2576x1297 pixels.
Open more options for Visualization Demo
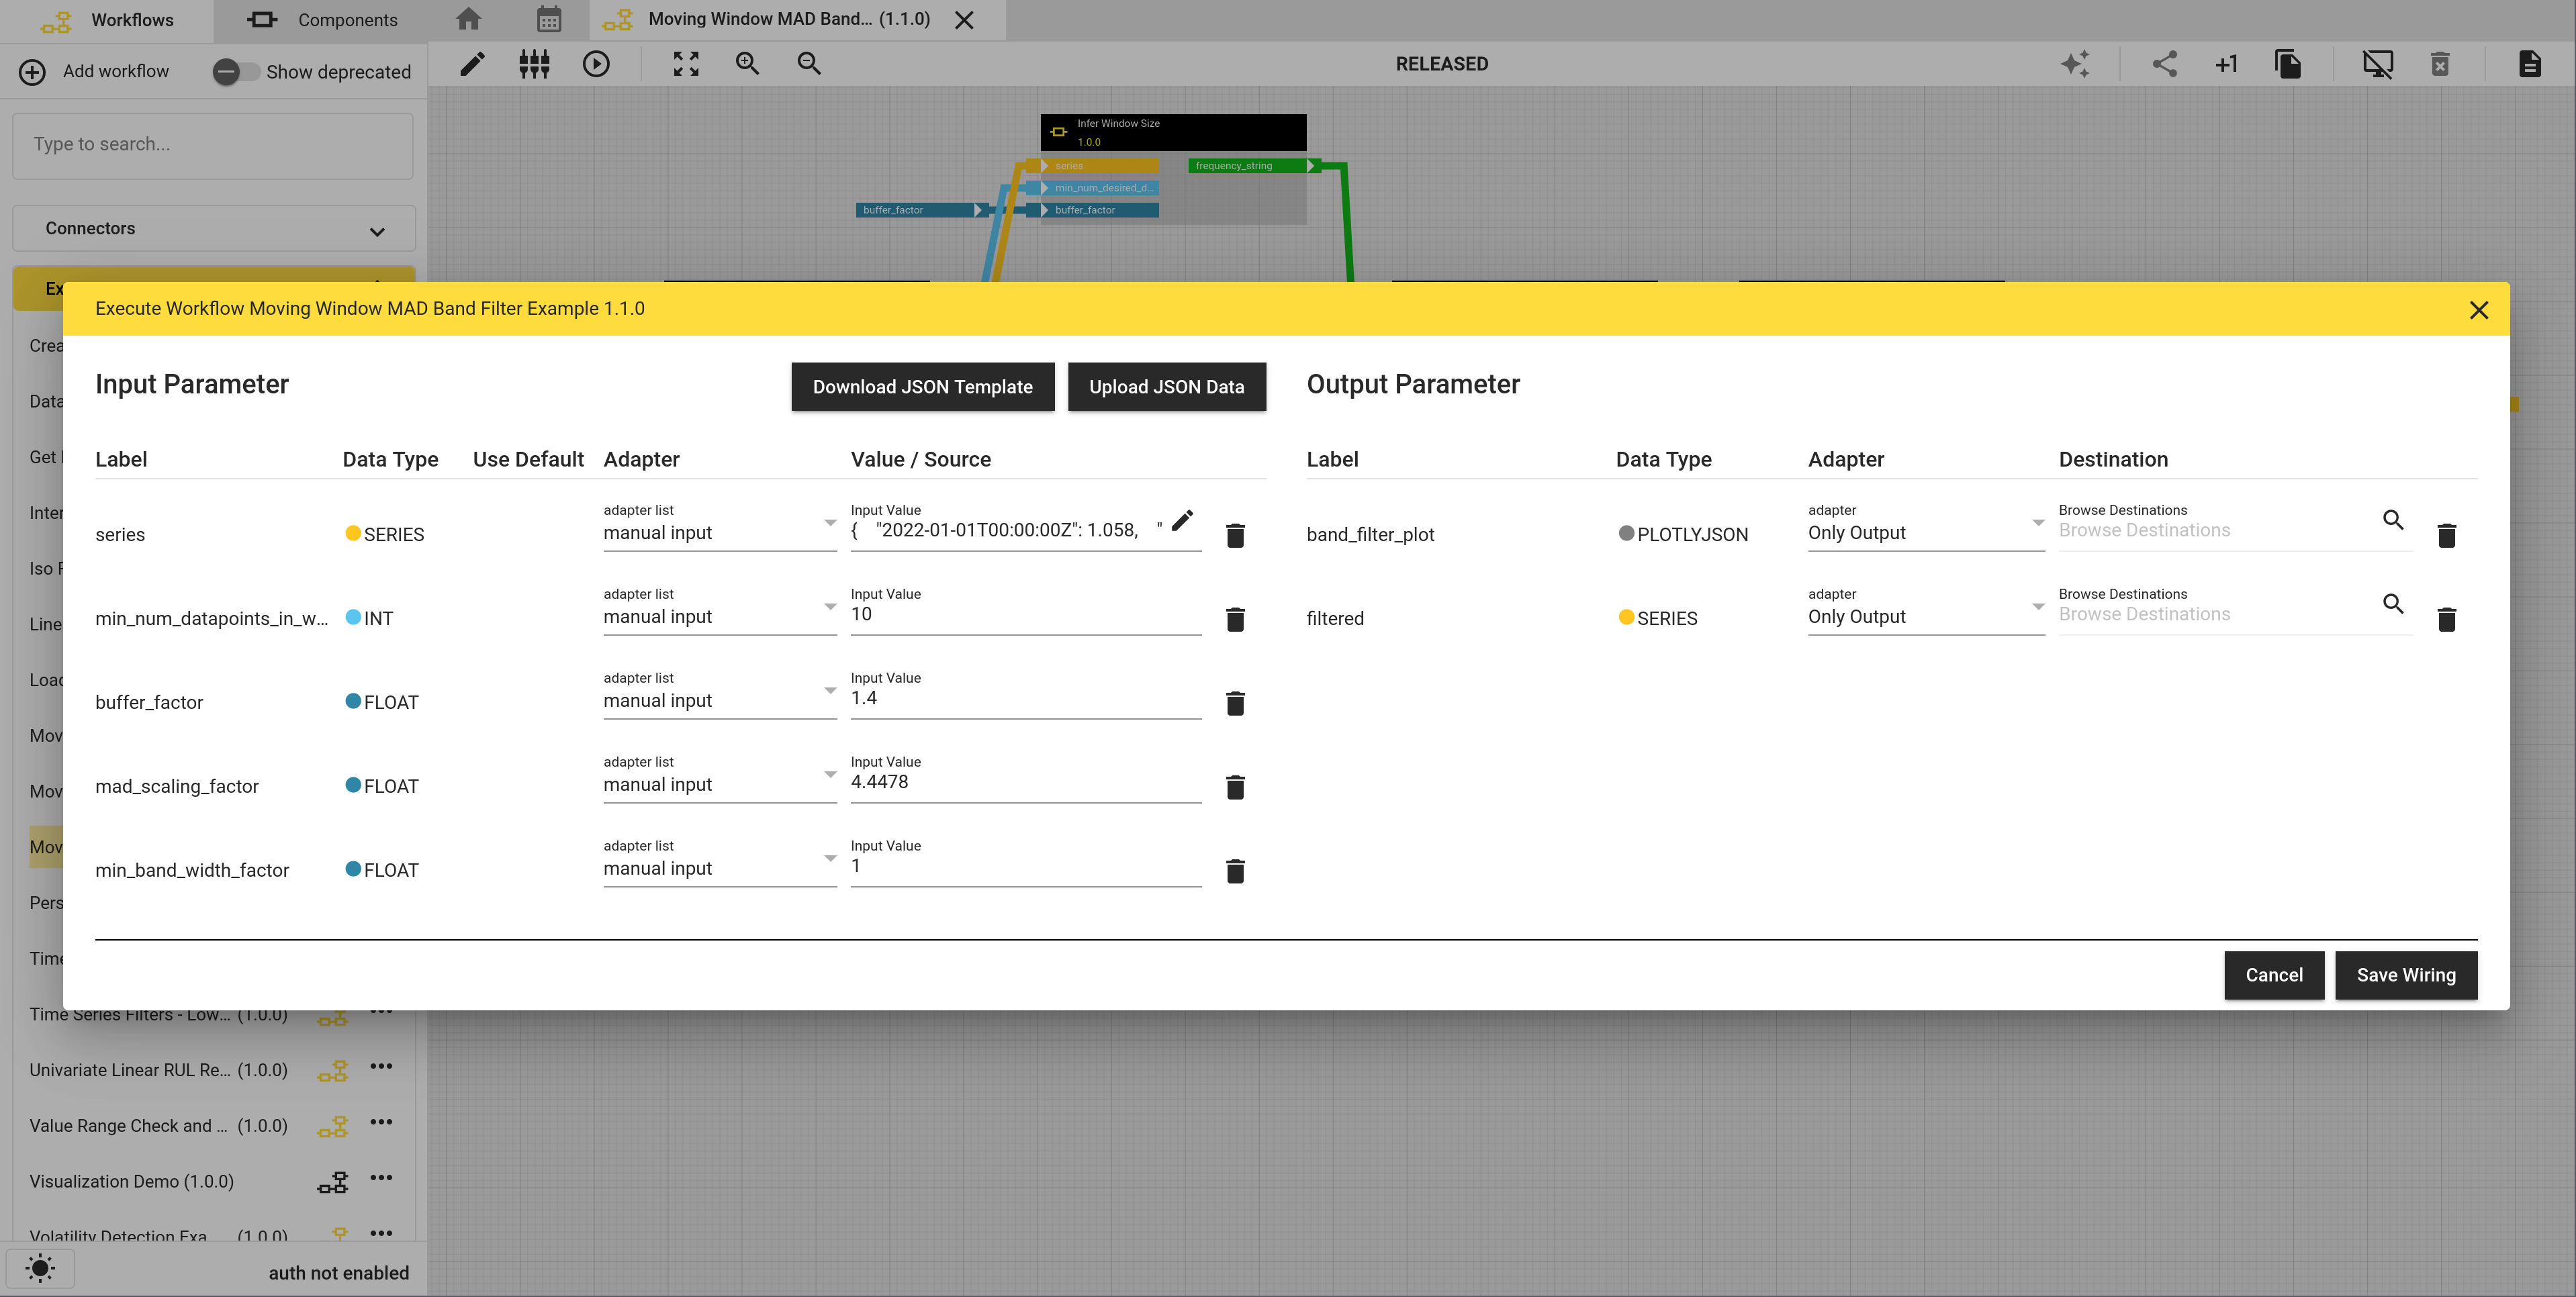pyautogui.click(x=381, y=1178)
